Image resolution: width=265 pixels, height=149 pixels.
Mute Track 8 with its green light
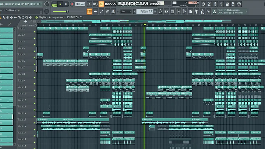[x=35, y=77]
